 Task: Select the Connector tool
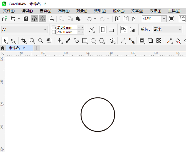131,41
